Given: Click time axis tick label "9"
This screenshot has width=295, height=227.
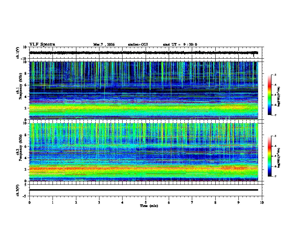Looking at the screenshot, I should tap(238, 203).
